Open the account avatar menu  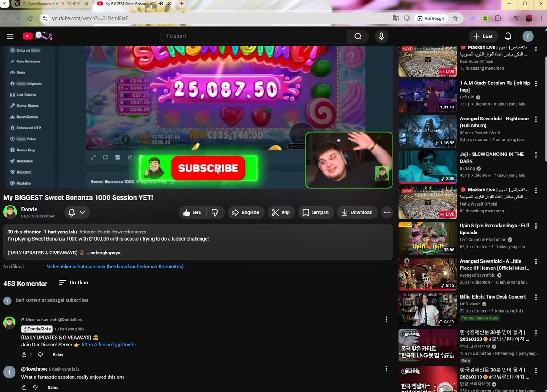point(528,36)
